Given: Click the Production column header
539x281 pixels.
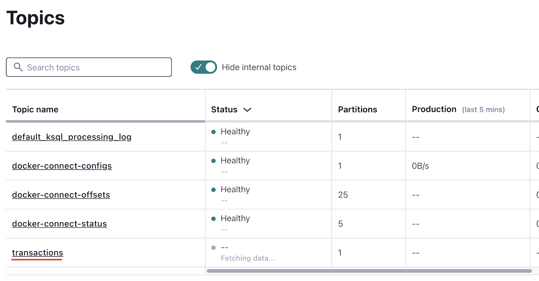Looking at the screenshot, I should click(434, 109).
